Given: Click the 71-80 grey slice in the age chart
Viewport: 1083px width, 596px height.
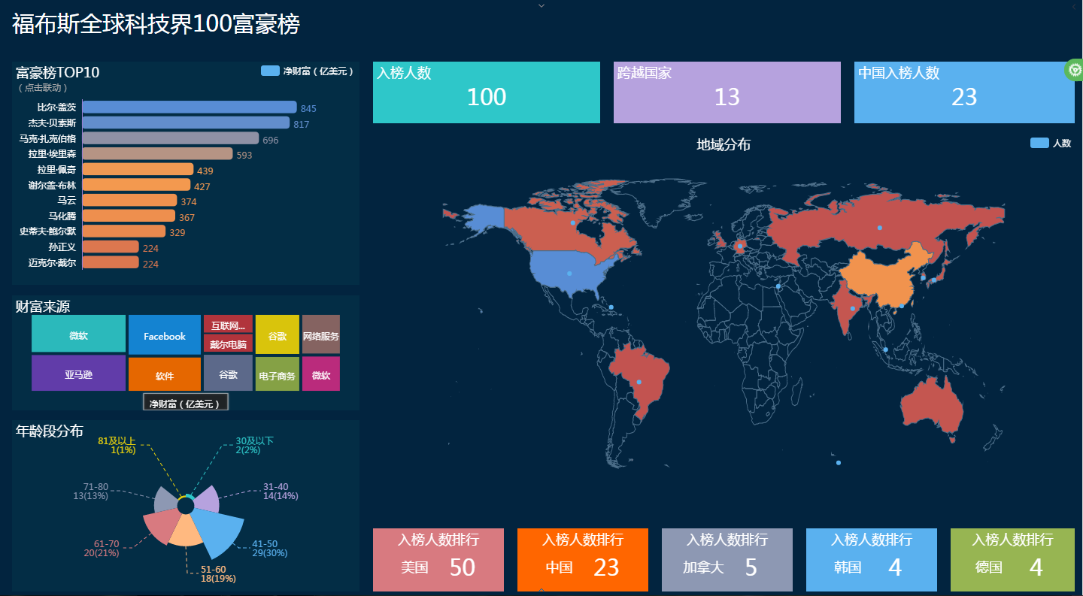Looking at the screenshot, I should (x=166, y=500).
